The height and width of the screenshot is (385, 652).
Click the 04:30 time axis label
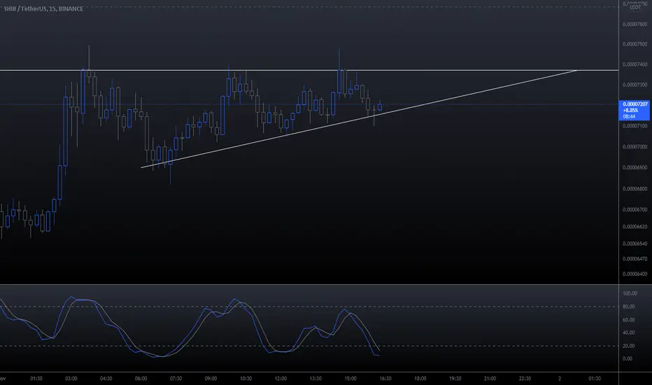pos(106,379)
